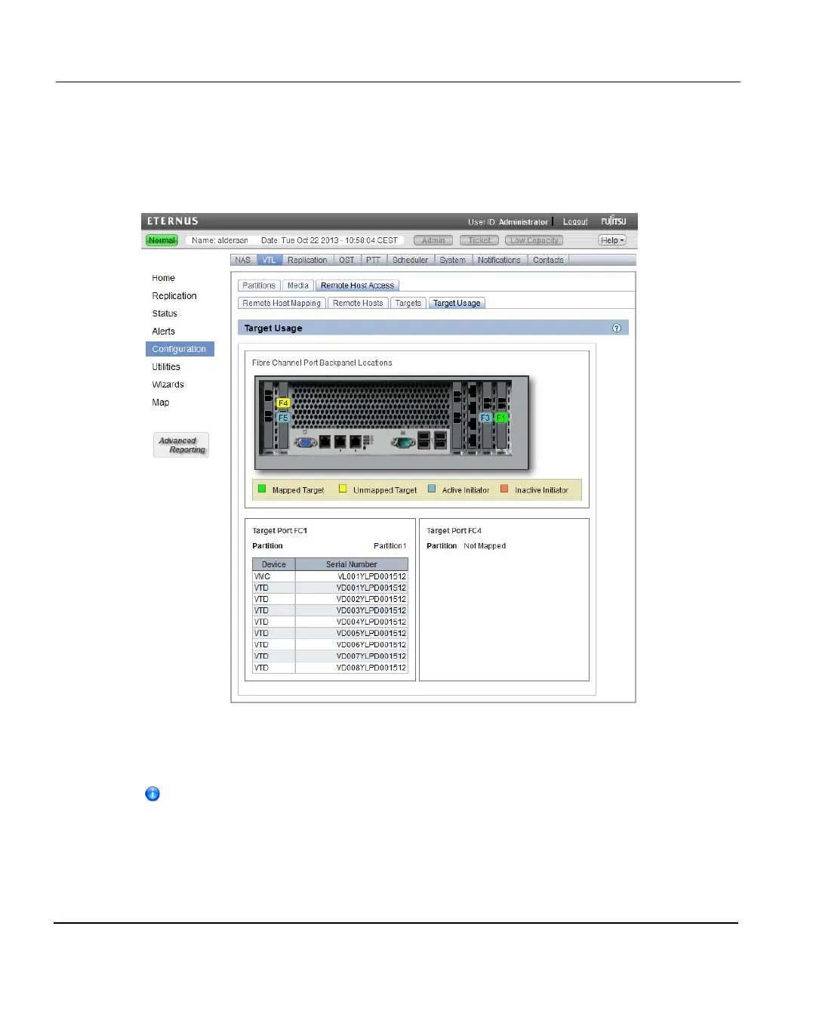Open the PTT tab
Image resolution: width=813 pixels, height=1028 pixels.
(373, 260)
